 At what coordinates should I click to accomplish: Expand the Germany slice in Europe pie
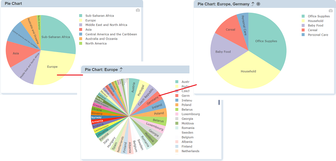(152, 100)
